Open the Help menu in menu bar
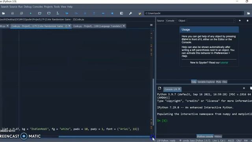Image resolution: width=252 pixels, height=142 pixels. [70, 7]
